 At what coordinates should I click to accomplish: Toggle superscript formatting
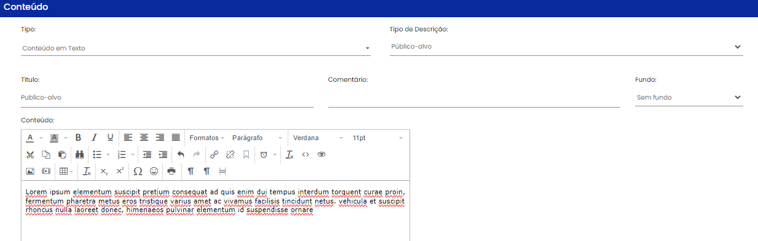(120, 171)
